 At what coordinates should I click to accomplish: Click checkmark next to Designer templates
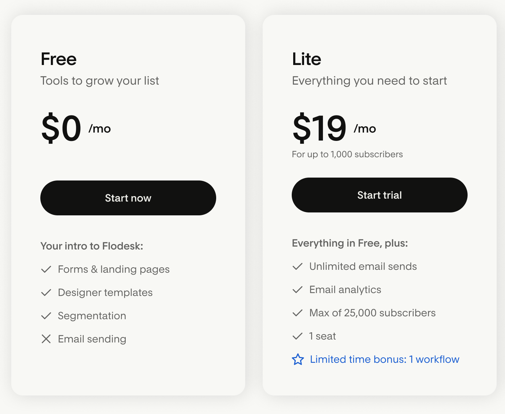tap(46, 293)
